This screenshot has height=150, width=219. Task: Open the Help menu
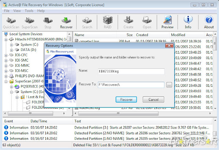[x=41, y=11]
